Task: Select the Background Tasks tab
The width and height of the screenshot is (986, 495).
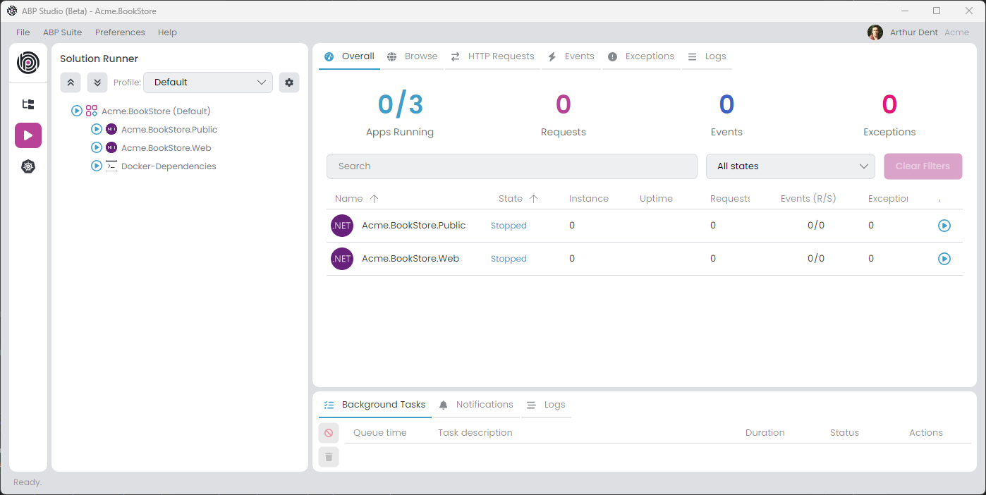Action: (x=375, y=405)
